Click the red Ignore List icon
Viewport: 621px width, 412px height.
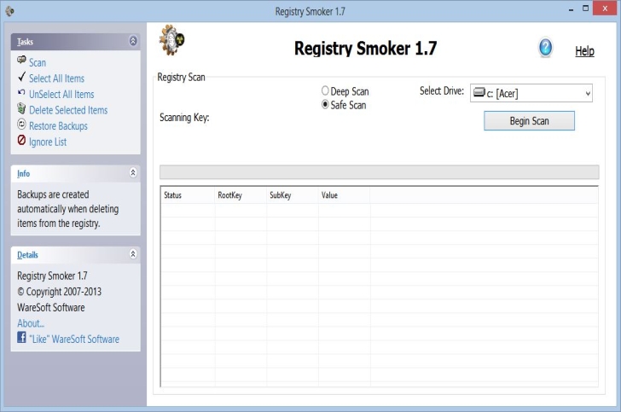pyautogui.click(x=21, y=142)
